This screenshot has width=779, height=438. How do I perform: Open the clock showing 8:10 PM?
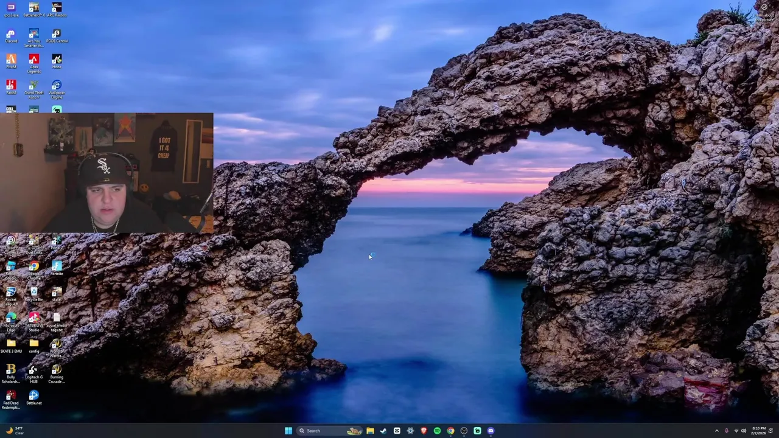758,431
